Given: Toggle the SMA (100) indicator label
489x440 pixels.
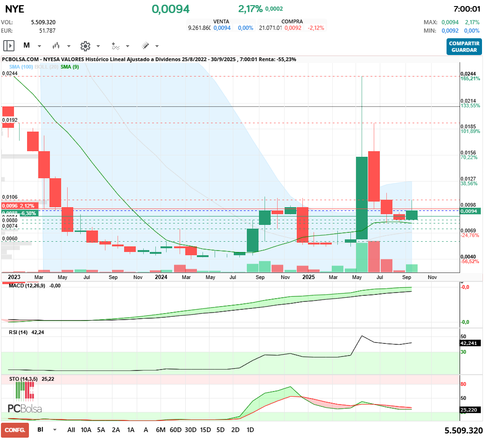Looking at the screenshot, I should (x=21, y=67).
